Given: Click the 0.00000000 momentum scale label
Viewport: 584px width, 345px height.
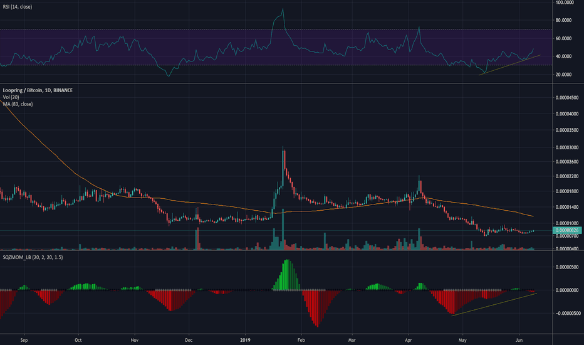Looking at the screenshot, I should point(567,290).
